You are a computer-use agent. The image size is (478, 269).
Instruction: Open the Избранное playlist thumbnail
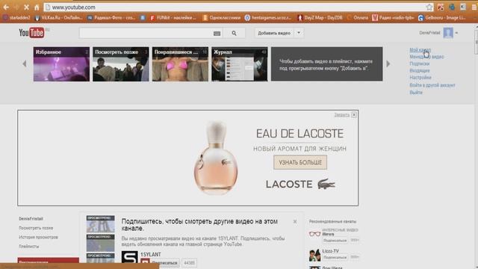tap(61, 64)
